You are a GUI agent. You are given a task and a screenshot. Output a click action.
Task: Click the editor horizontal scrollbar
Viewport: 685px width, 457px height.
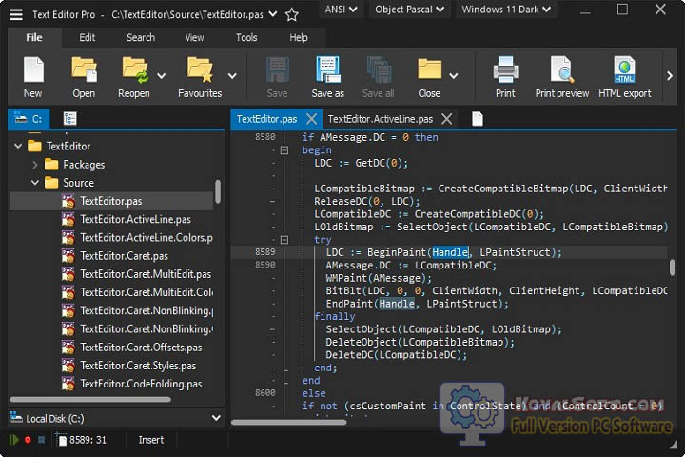[x=289, y=423]
